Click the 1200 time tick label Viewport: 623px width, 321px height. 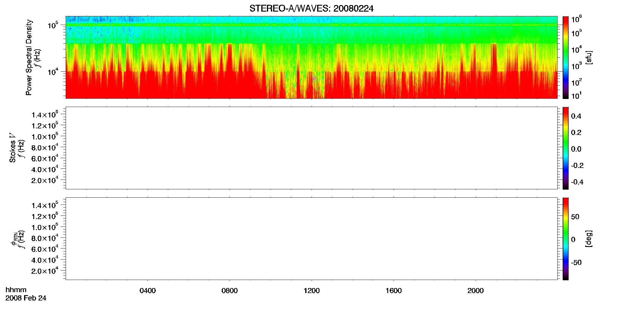311,290
